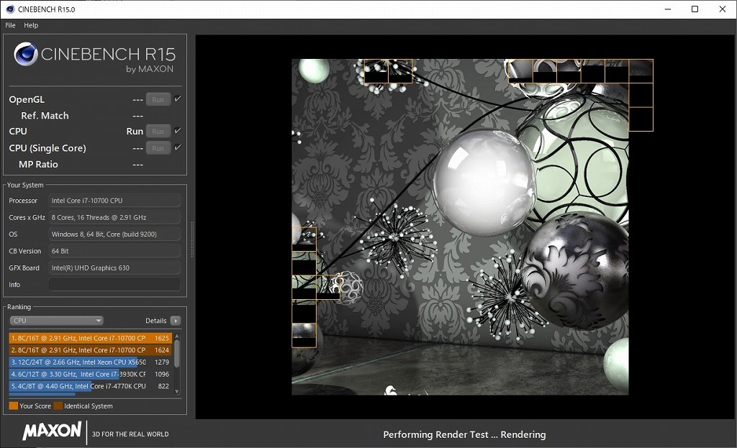737x448 pixels.
Task: Click the Details arrow button in Ranking
Action: tap(176, 321)
